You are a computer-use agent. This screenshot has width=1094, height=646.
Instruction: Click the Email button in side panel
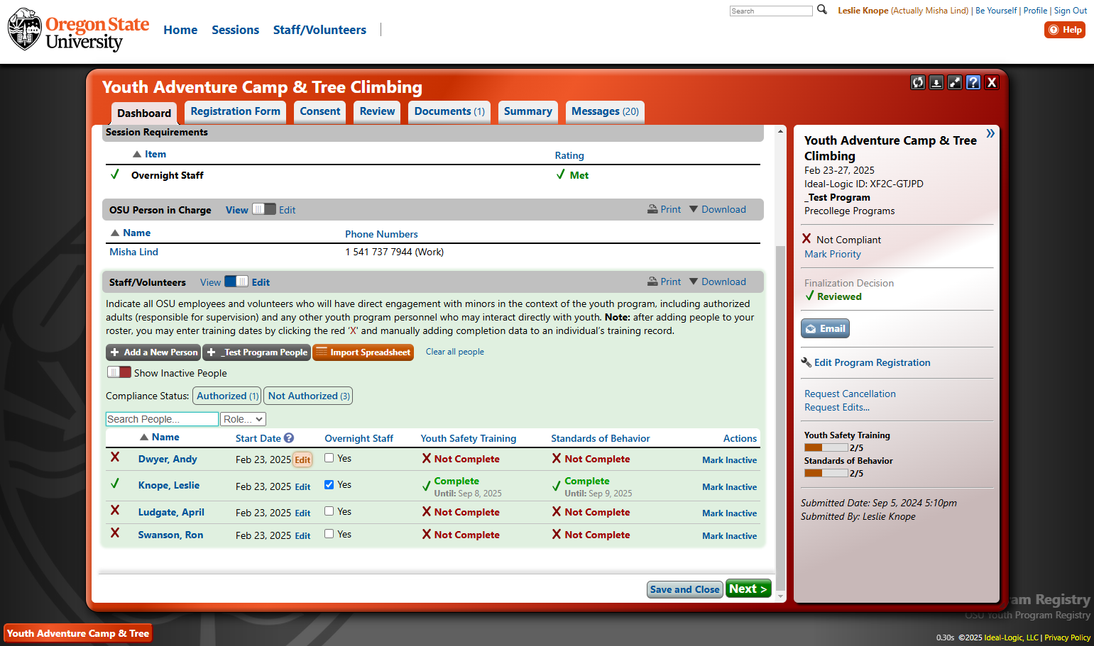click(x=825, y=328)
